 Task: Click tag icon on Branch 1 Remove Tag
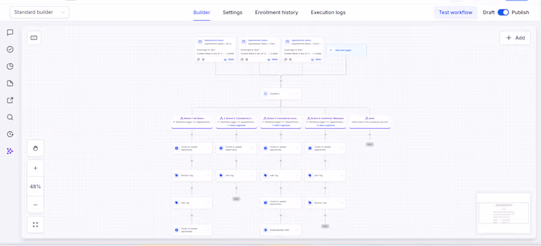[177, 175]
